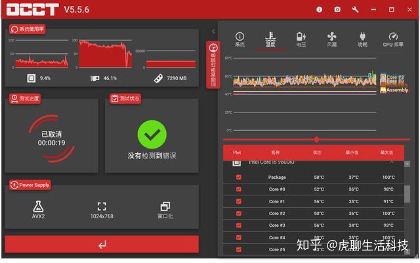The height and width of the screenshot is (263, 420).
Task: Switch to the 温度 temperature tab
Action: 270,39
